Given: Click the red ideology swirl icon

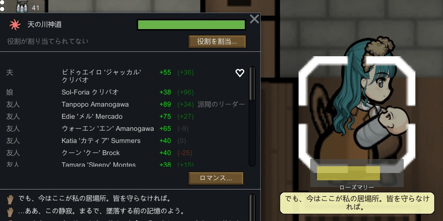Looking at the screenshot, I should coord(15,25).
